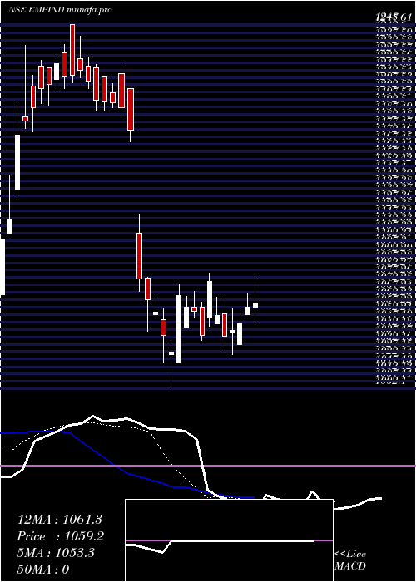This screenshot has height=582, width=416.
Task: Click the 5MA : 1053.3 reading
Action: [56, 553]
